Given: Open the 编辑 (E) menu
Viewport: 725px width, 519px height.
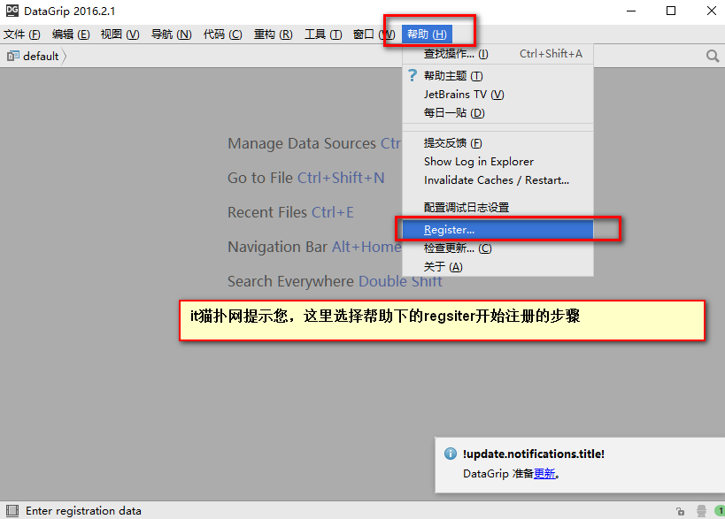Looking at the screenshot, I should [x=71, y=34].
